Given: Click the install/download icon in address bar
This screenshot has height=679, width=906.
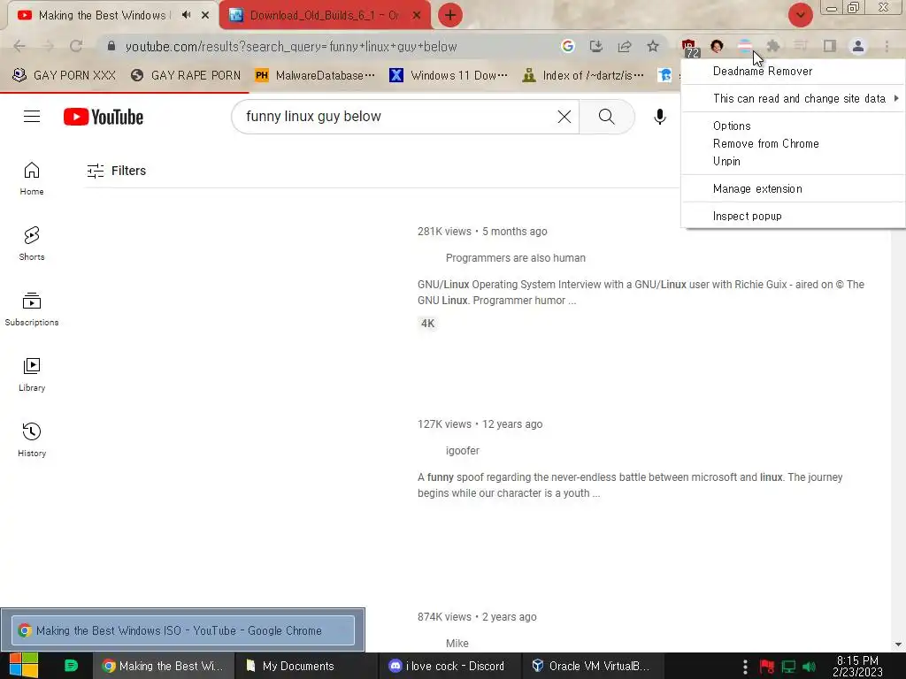Looking at the screenshot, I should 595,46.
